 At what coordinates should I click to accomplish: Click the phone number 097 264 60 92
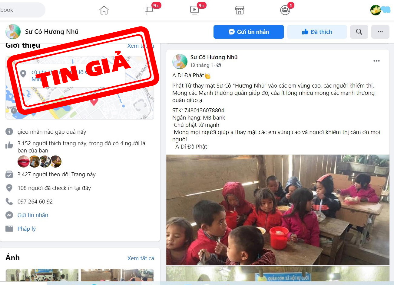click(x=35, y=201)
